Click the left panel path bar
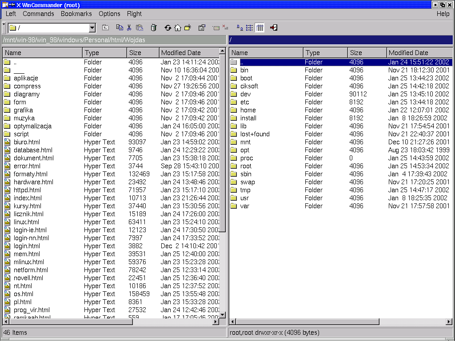The height and width of the screenshot is (341, 455). pos(114,40)
